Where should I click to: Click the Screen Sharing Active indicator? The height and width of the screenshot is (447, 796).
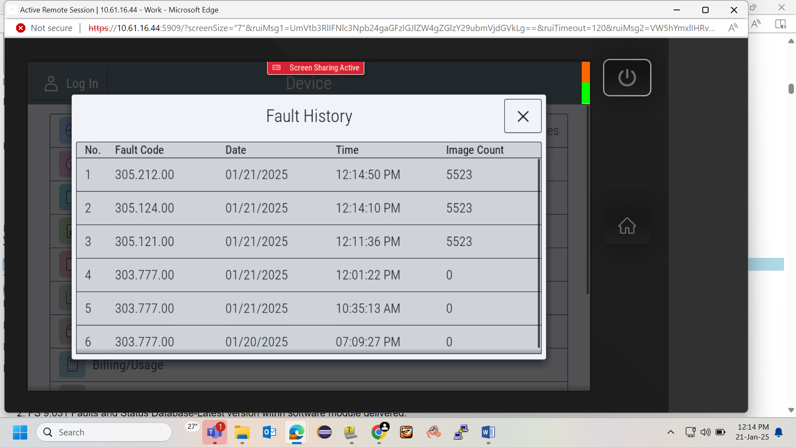coord(316,68)
